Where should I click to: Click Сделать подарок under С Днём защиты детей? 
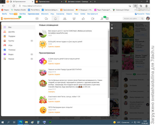(54, 64)
